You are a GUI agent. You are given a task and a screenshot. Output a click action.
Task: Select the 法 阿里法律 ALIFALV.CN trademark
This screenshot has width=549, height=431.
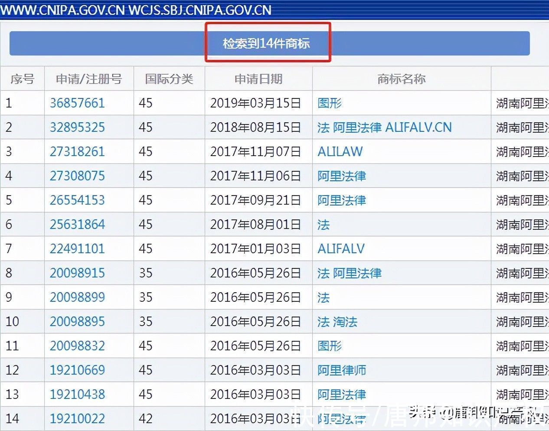click(x=383, y=127)
